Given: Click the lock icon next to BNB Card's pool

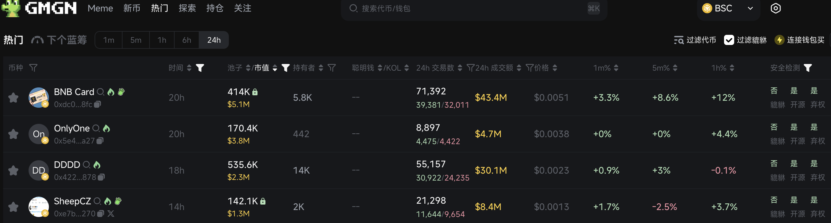Looking at the screenshot, I should 256,92.
